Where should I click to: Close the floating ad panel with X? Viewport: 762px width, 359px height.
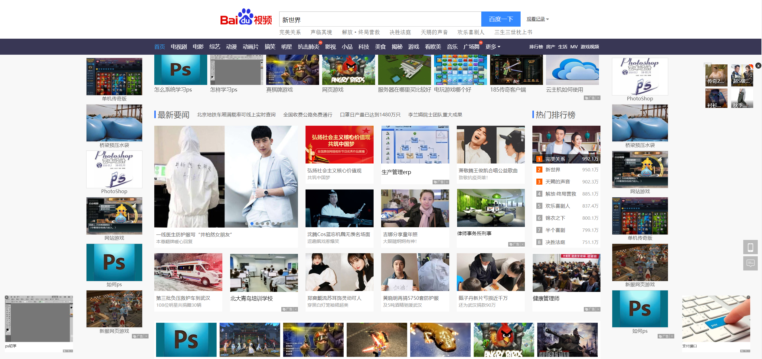[x=758, y=66]
